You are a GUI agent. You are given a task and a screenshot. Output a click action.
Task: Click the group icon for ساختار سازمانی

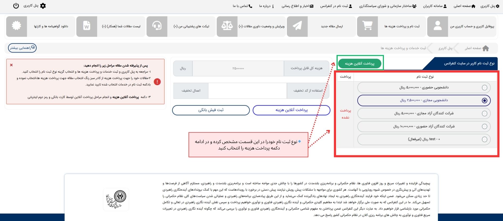tap(414, 6)
